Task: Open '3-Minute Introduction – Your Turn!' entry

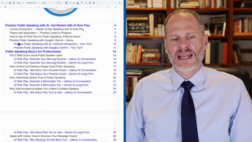Action: pyautogui.click(x=53, y=44)
